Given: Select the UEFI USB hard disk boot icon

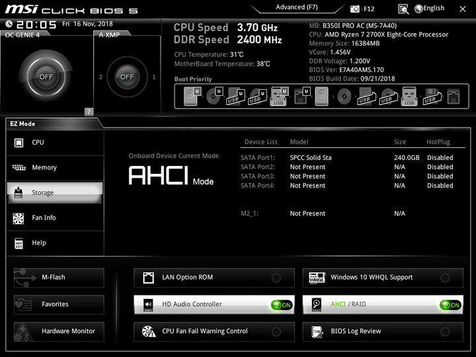Looking at the screenshot, I should coord(236,97).
